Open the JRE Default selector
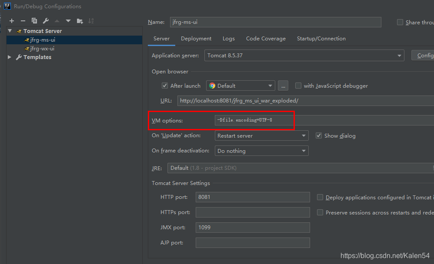434x264 pixels. pyautogui.click(x=300, y=168)
